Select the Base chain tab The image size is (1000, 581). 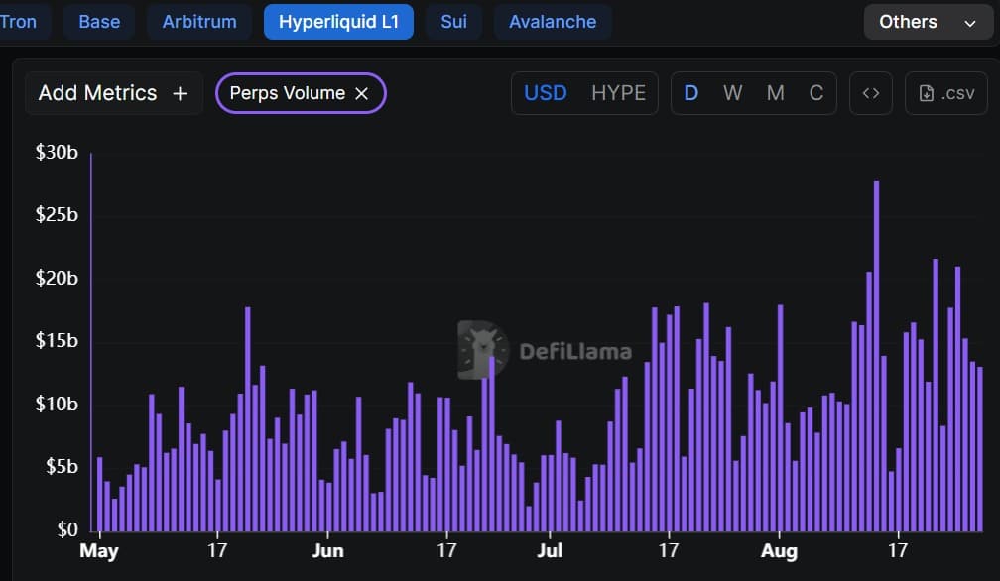[99, 22]
